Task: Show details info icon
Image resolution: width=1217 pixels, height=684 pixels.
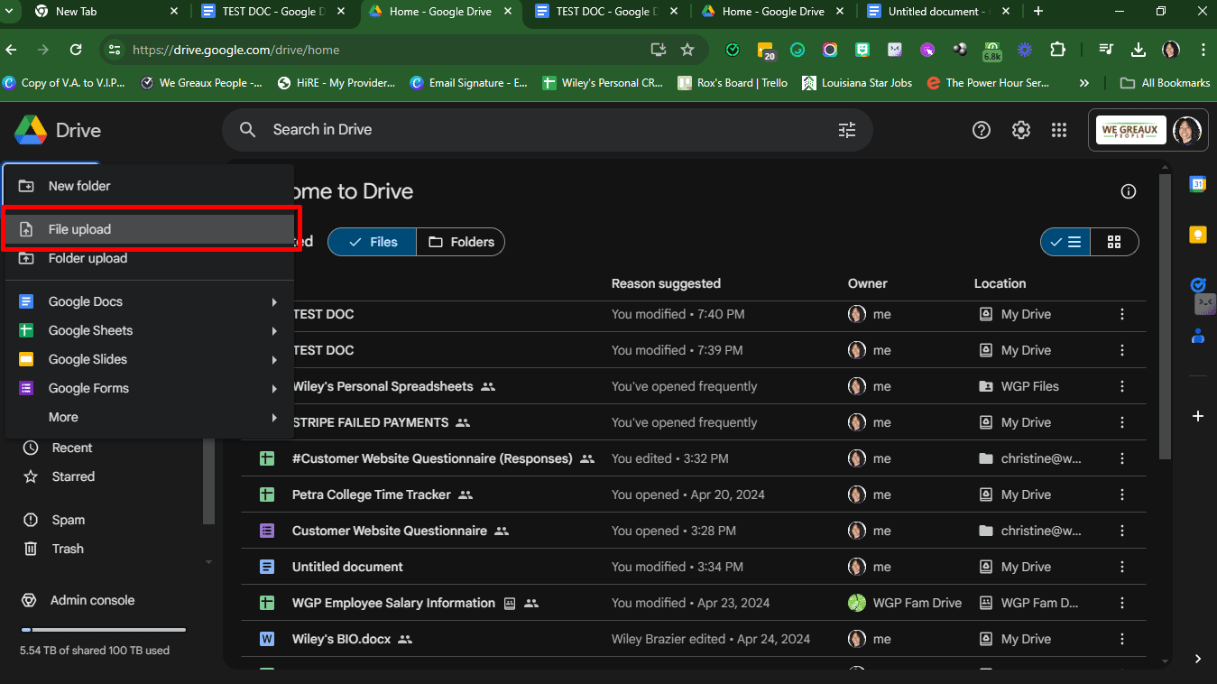Action: pos(1128,191)
